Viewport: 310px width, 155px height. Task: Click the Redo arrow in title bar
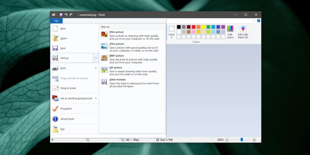pyautogui.click(x=71, y=15)
